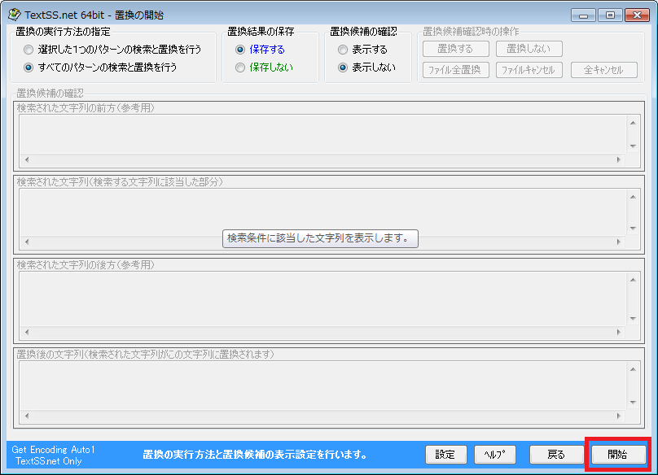Click right arrow in 前方(参考用) box scrollbar
Screen dimensions: 658x475
coord(619,159)
